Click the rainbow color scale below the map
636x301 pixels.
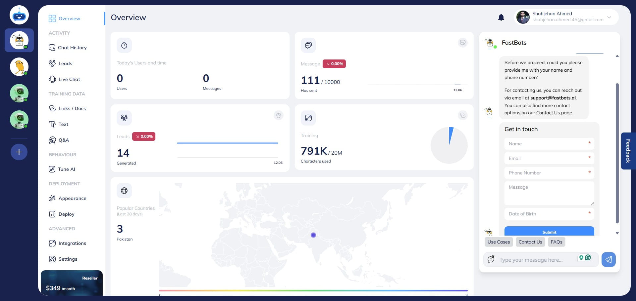point(313,290)
